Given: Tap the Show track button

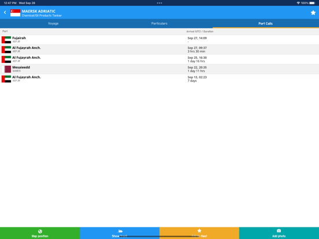Looking at the screenshot, I should pyautogui.click(x=120, y=233).
